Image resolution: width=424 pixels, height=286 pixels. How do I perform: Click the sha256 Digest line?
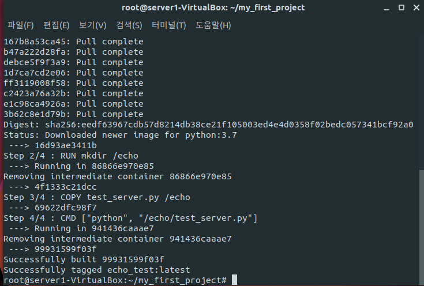tap(208, 125)
